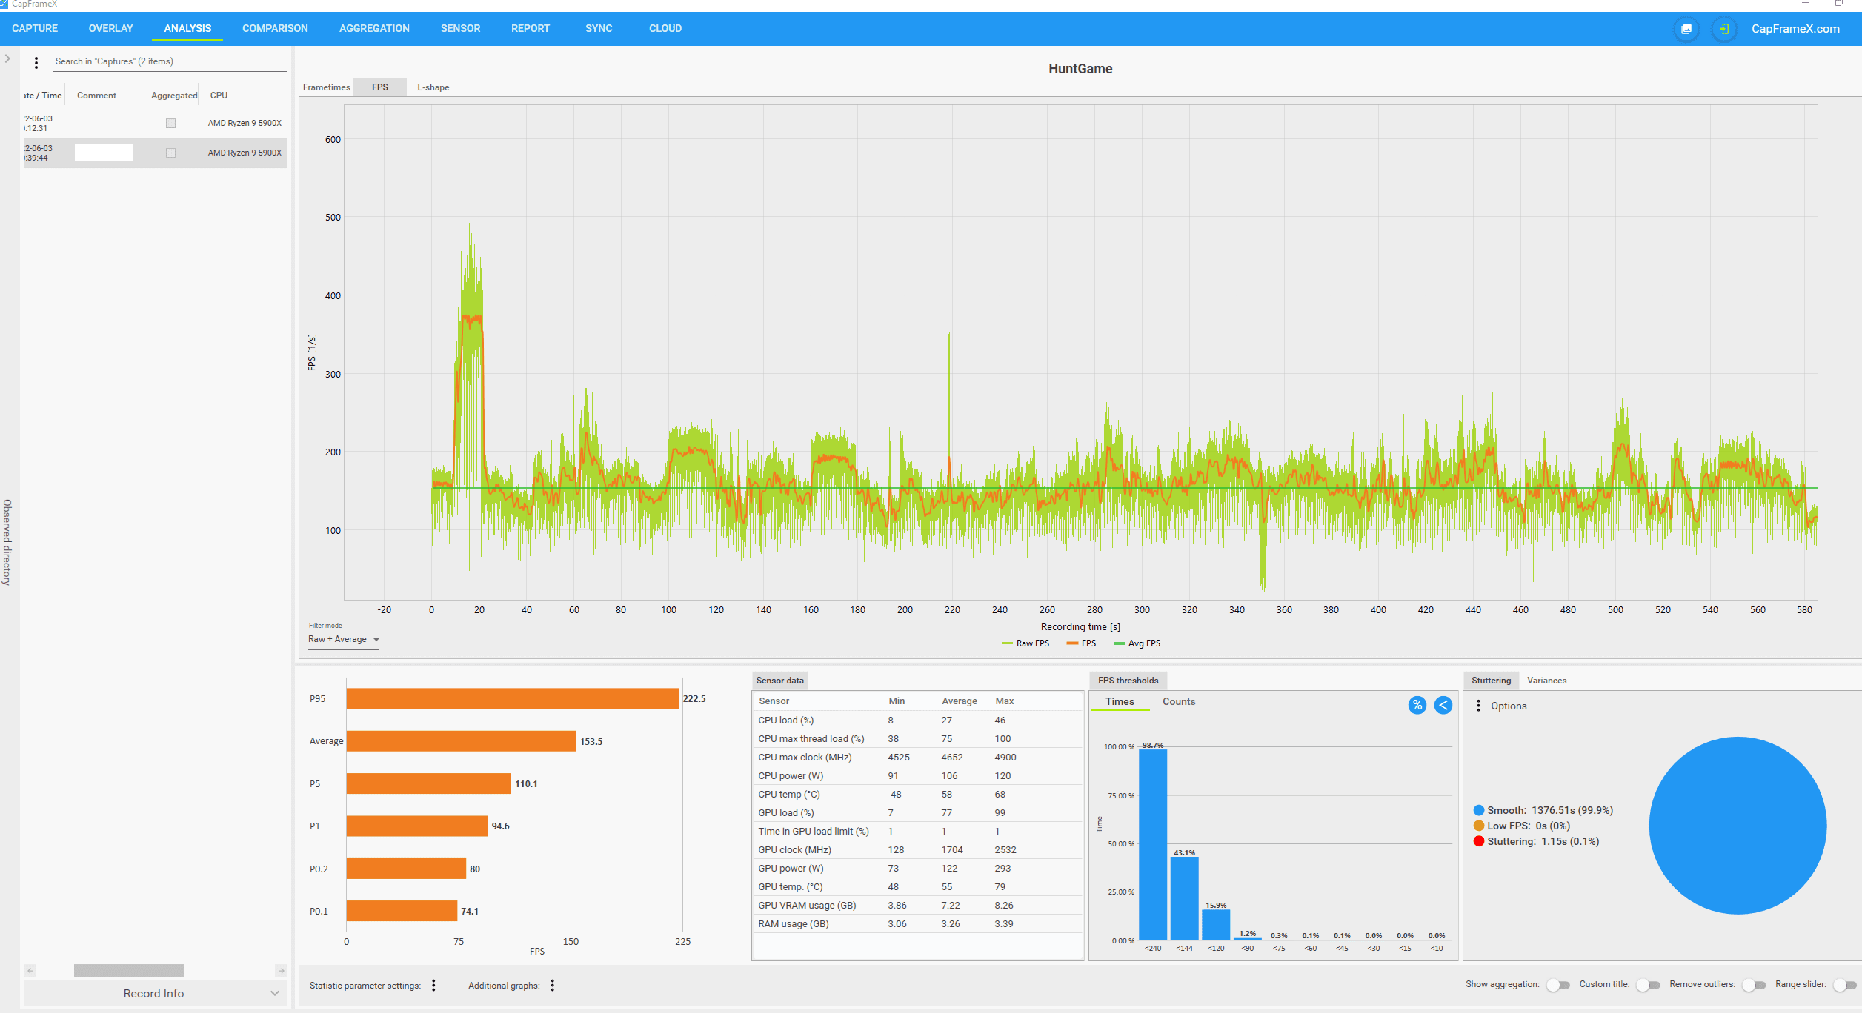Click the Low FPS legend entry
1862x1013 pixels.
point(1522,826)
